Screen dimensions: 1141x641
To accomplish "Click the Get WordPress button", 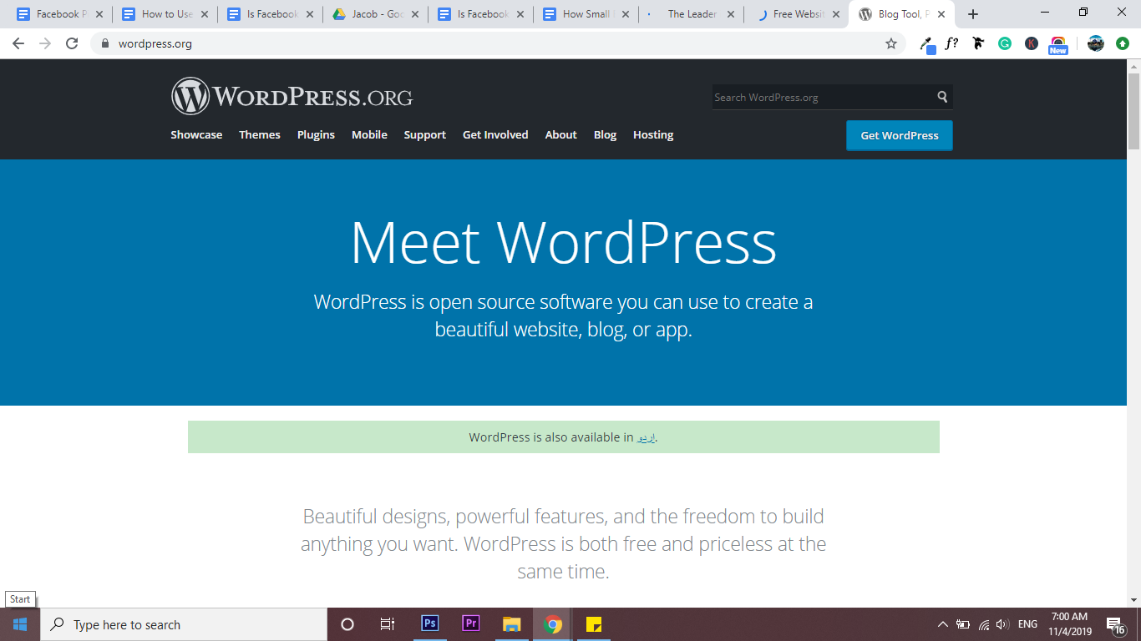I will (x=900, y=135).
